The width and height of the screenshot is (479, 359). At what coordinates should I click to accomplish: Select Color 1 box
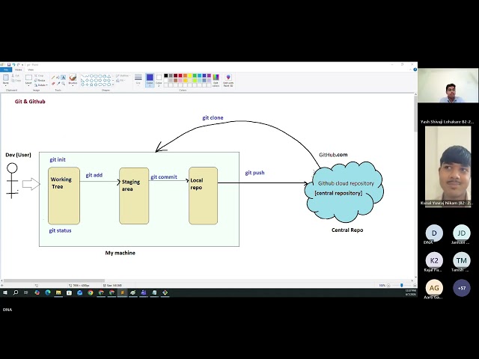pyautogui.click(x=150, y=80)
